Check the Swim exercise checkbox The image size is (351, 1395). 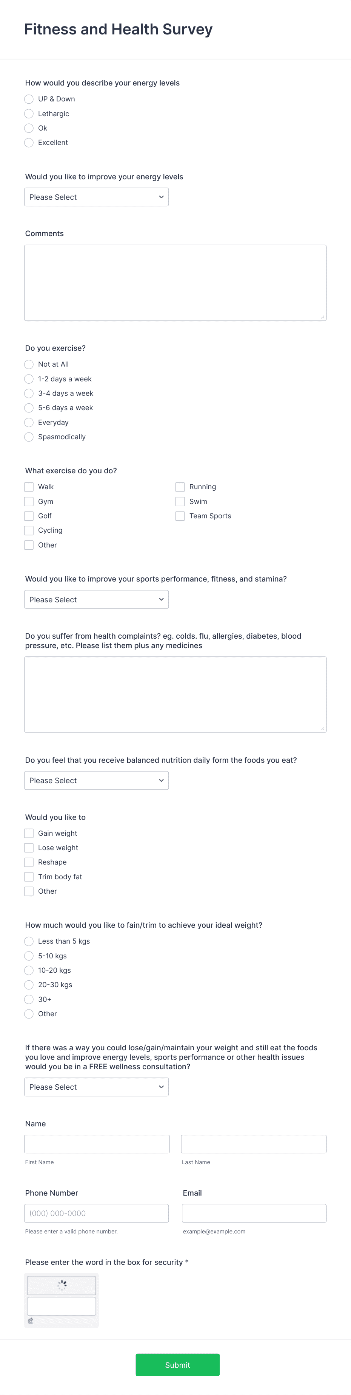180,501
